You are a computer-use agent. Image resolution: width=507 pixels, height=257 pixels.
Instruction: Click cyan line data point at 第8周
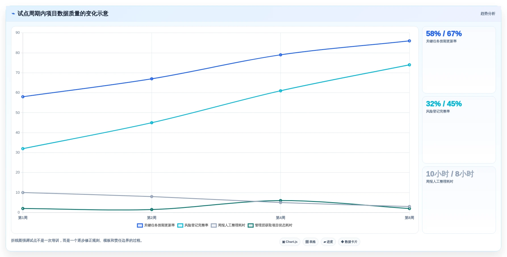point(409,65)
